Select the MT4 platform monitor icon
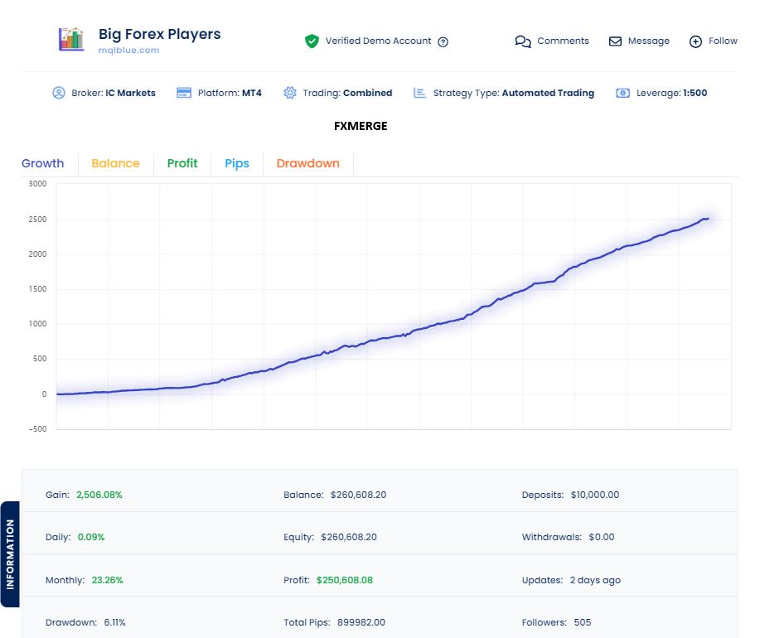The height and width of the screenshot is (638, 760). coord(184,93)
